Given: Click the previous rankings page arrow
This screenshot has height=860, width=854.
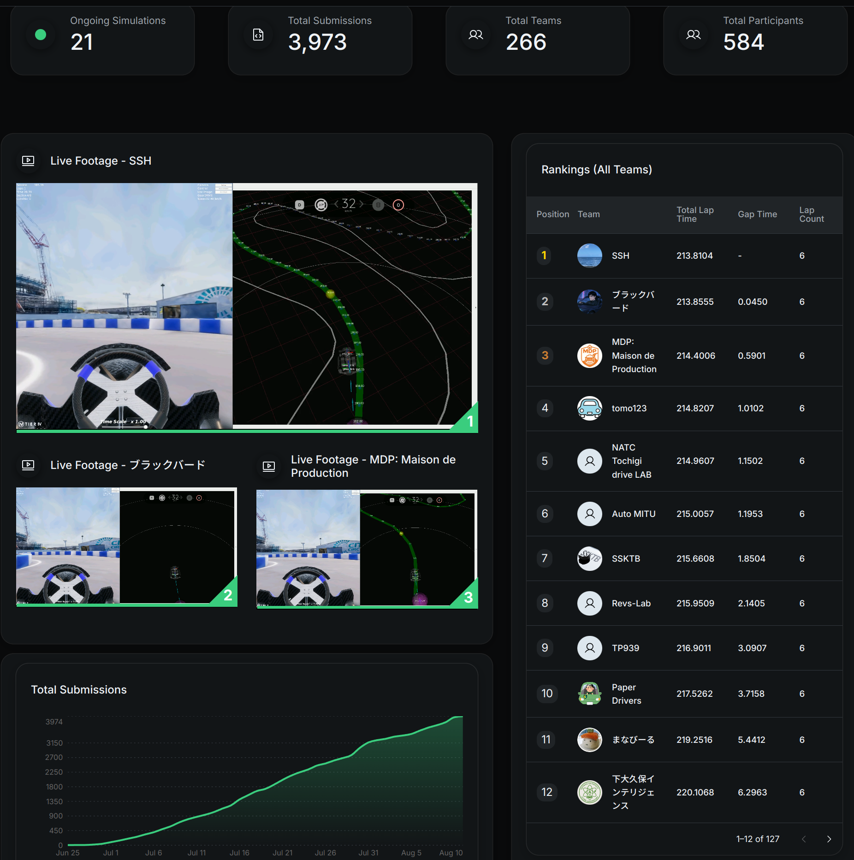Looking at the screenshot, I should (804, 839).
